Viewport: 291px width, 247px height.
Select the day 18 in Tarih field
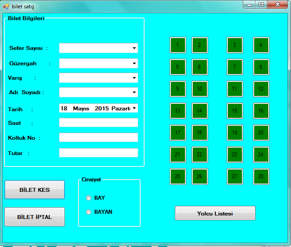(64, 108)
